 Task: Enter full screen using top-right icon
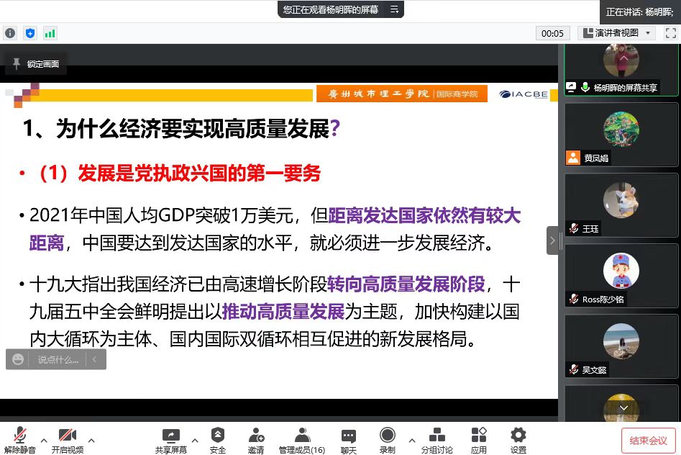point(669,33)
